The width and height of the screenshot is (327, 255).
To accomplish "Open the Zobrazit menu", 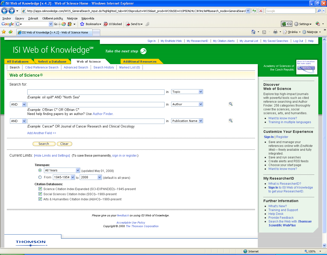I will (x=33, y=18).
